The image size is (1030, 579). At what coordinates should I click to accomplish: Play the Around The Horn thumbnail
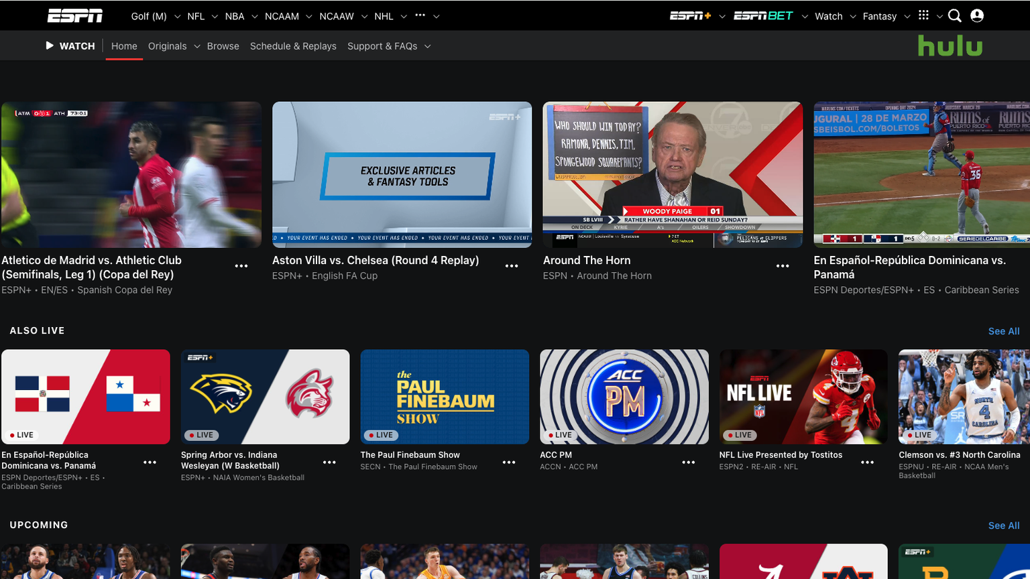click(x=673, y=175)
